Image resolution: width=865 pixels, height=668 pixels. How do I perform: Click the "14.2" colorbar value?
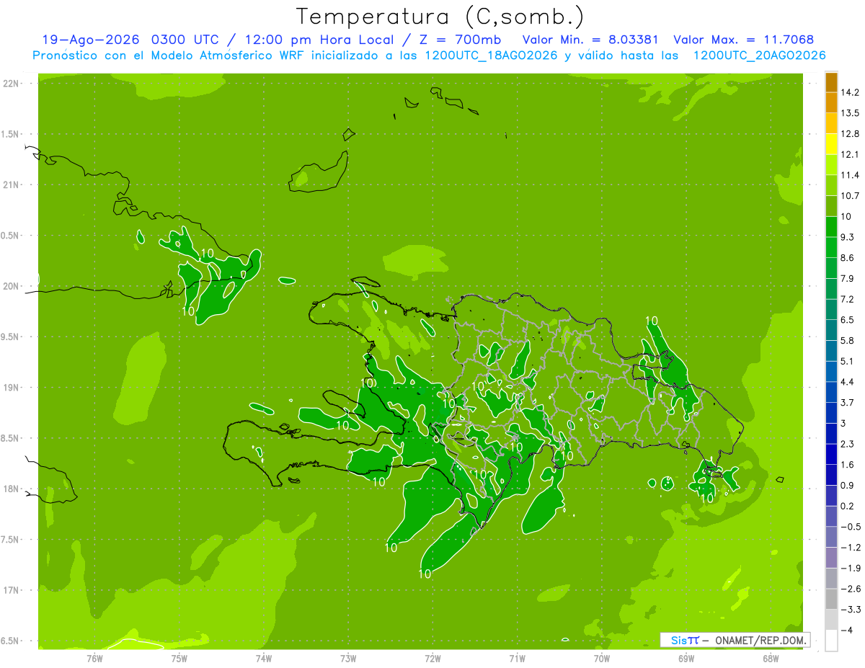(850, 92)
